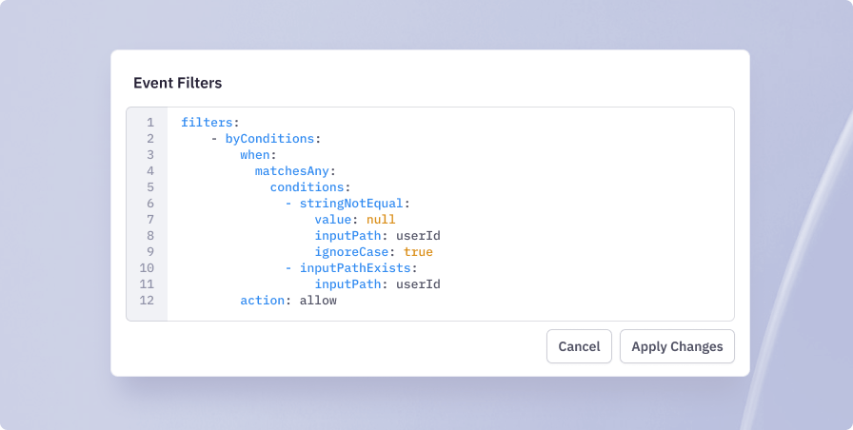The image size is (853, 430).
Task: Place cursor on the filters key
Action: pyautogui.click(x=207, y=123)
